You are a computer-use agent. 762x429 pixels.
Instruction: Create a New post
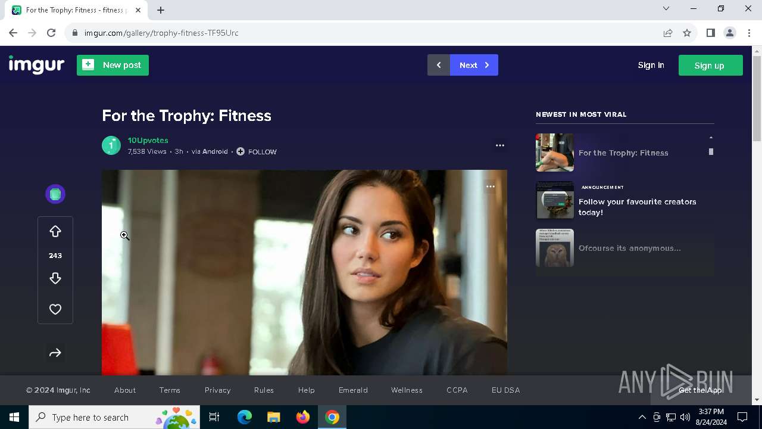(113, 65)
